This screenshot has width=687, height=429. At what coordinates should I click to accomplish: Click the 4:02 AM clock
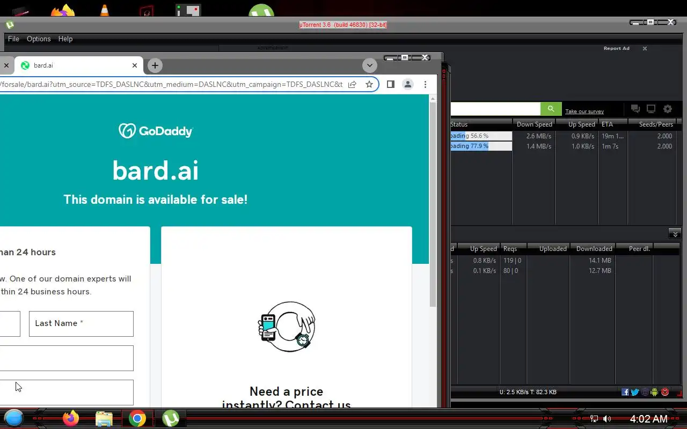click(648, 419)
